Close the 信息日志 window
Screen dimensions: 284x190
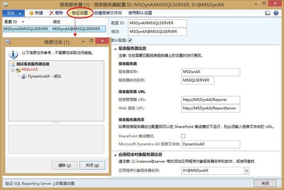click(102, 41)
